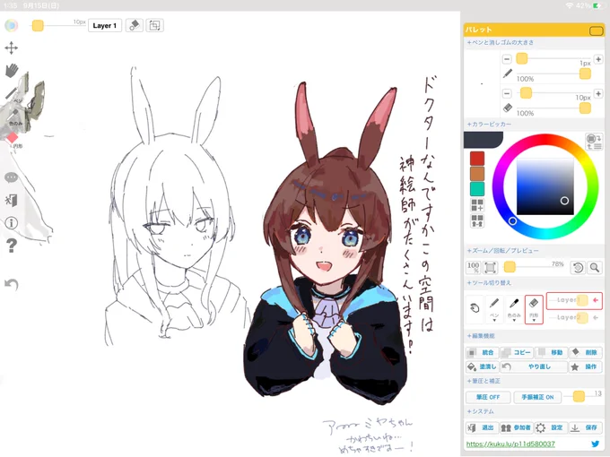This screenshot has width=610, height=457.
Task: Pick the teal saved color swatch
Action: (x=477, y=189)
